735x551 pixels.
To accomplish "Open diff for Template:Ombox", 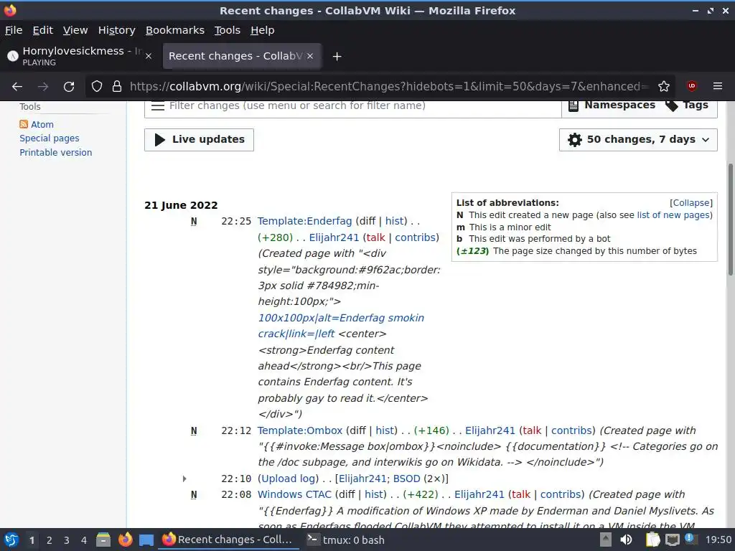I will tap(357, 430).
